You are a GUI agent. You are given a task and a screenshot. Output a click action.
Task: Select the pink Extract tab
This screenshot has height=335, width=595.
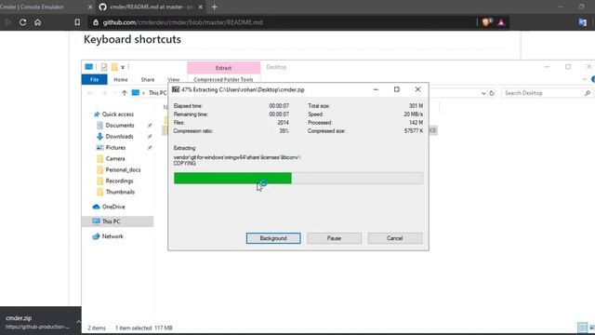pos(223,68)
